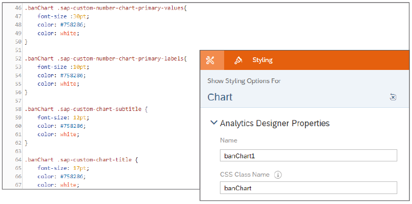Click 'color: #758286;' on line 48

tap(62, 25)
